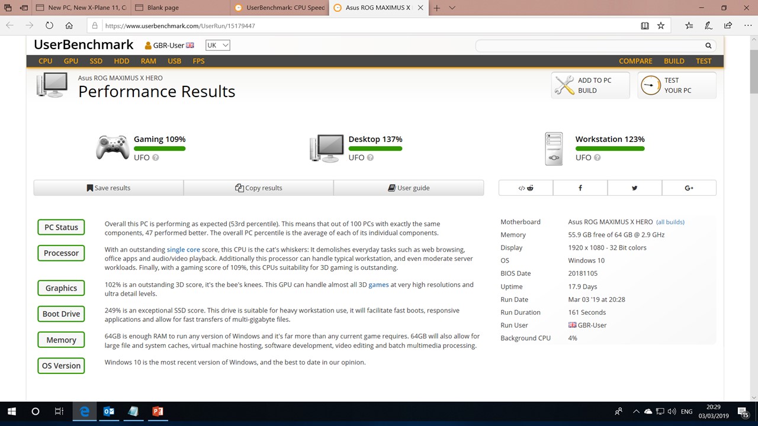Click the browser favorites star icon
758x426 pixels.
point(661,25)
